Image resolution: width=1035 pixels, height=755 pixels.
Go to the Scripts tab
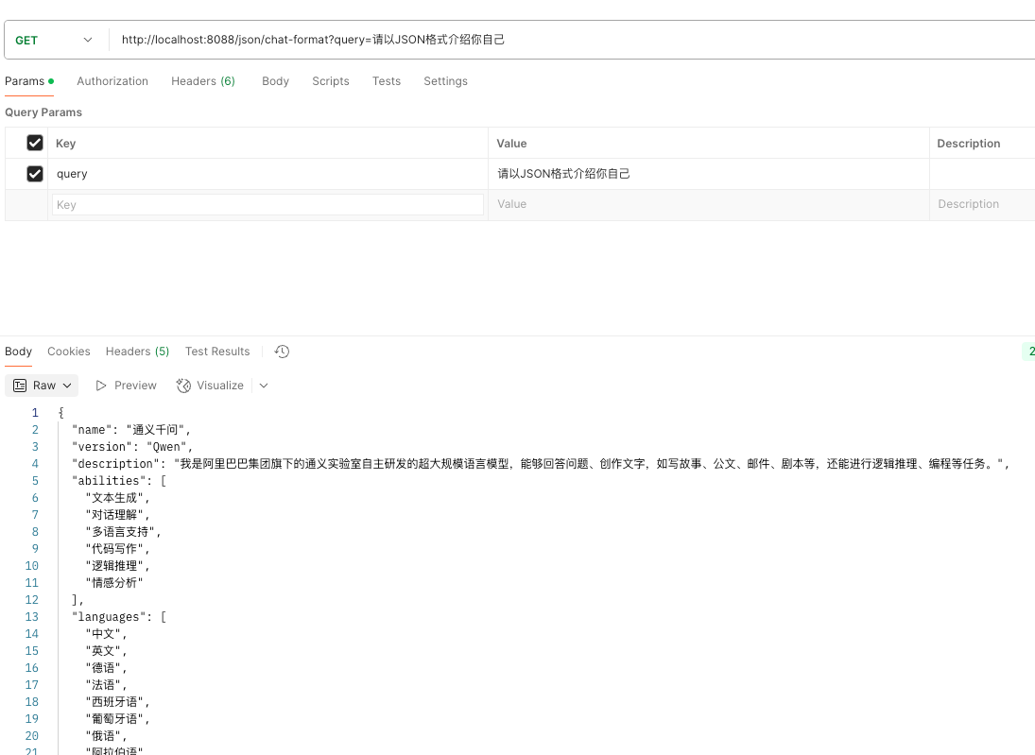pyautogui.click(x=331, y=81)
